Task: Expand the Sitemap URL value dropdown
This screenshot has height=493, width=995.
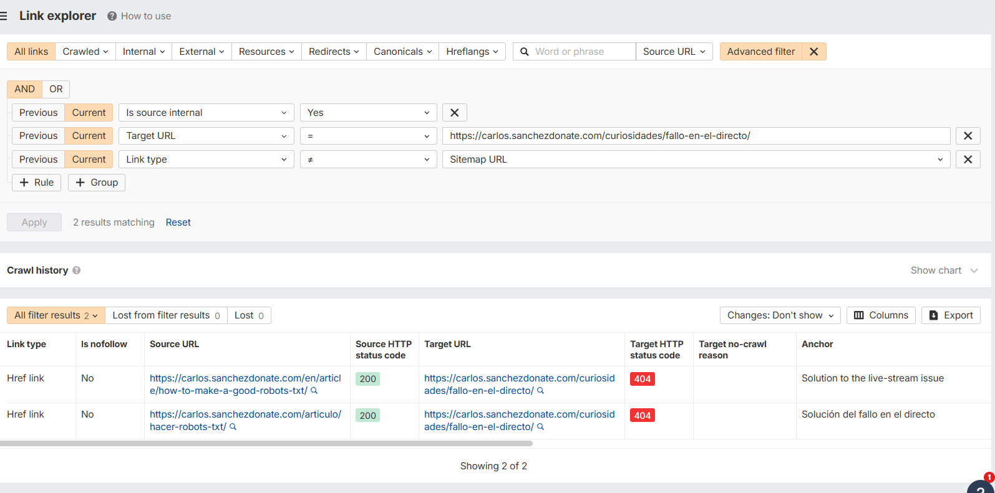Action: [x=939, y=160]
